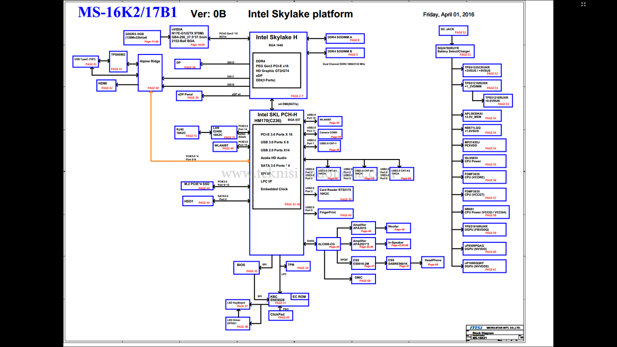Click the WLAN/BT block on PCIE3.0 Port 15
The width and height of the screenshot is (617, 347).
pos(225,147)
